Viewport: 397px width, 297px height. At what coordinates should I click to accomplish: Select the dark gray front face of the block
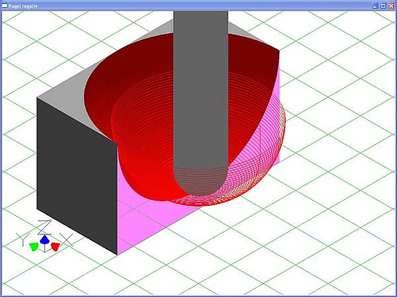click(x=76, y=178)
